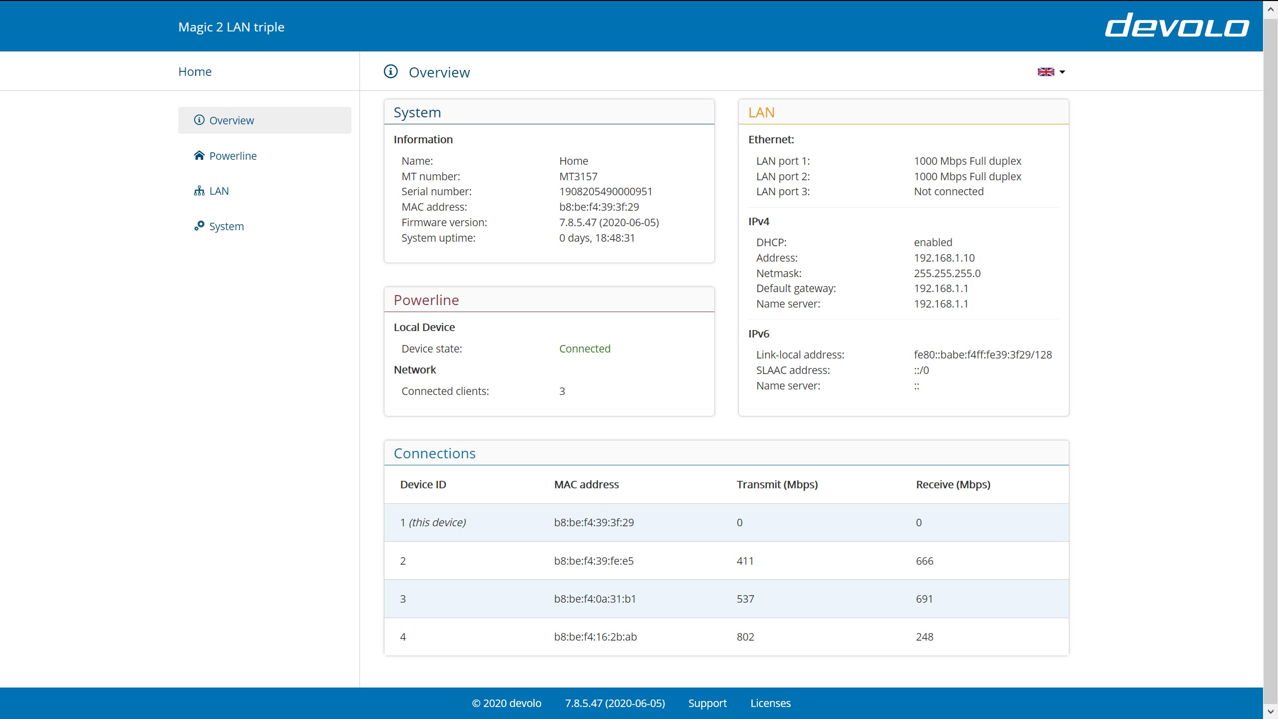Click the Magic 2 LAN triple title
1278x719 pixels.
[231, 27]
